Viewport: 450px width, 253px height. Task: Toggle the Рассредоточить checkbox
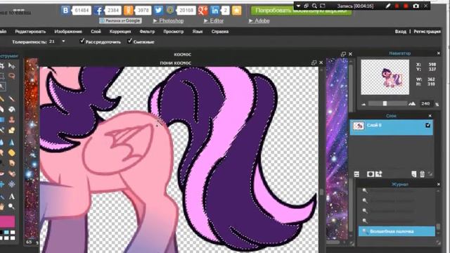[x=82, y=41]
